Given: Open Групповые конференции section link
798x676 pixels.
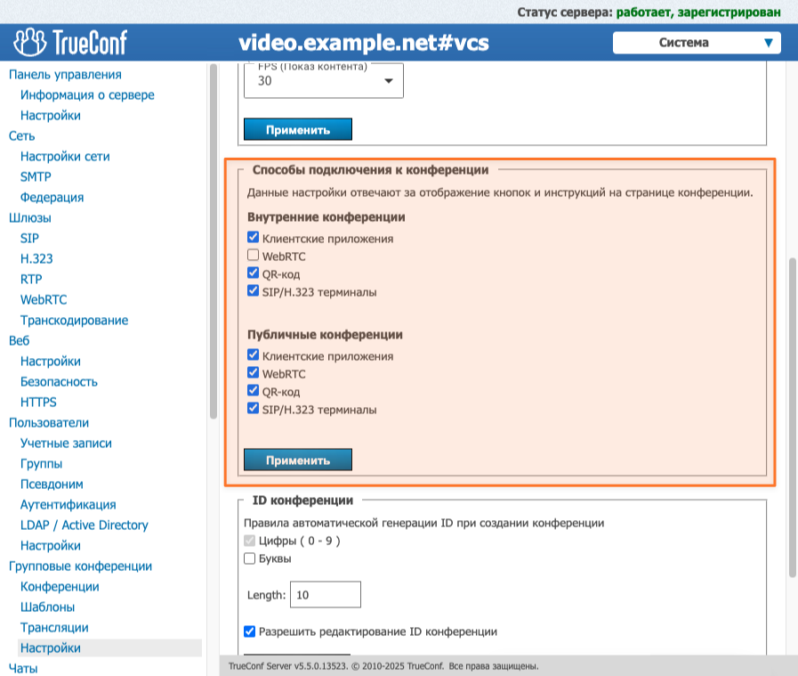Looking at the screenshot, I should [80, 566].
